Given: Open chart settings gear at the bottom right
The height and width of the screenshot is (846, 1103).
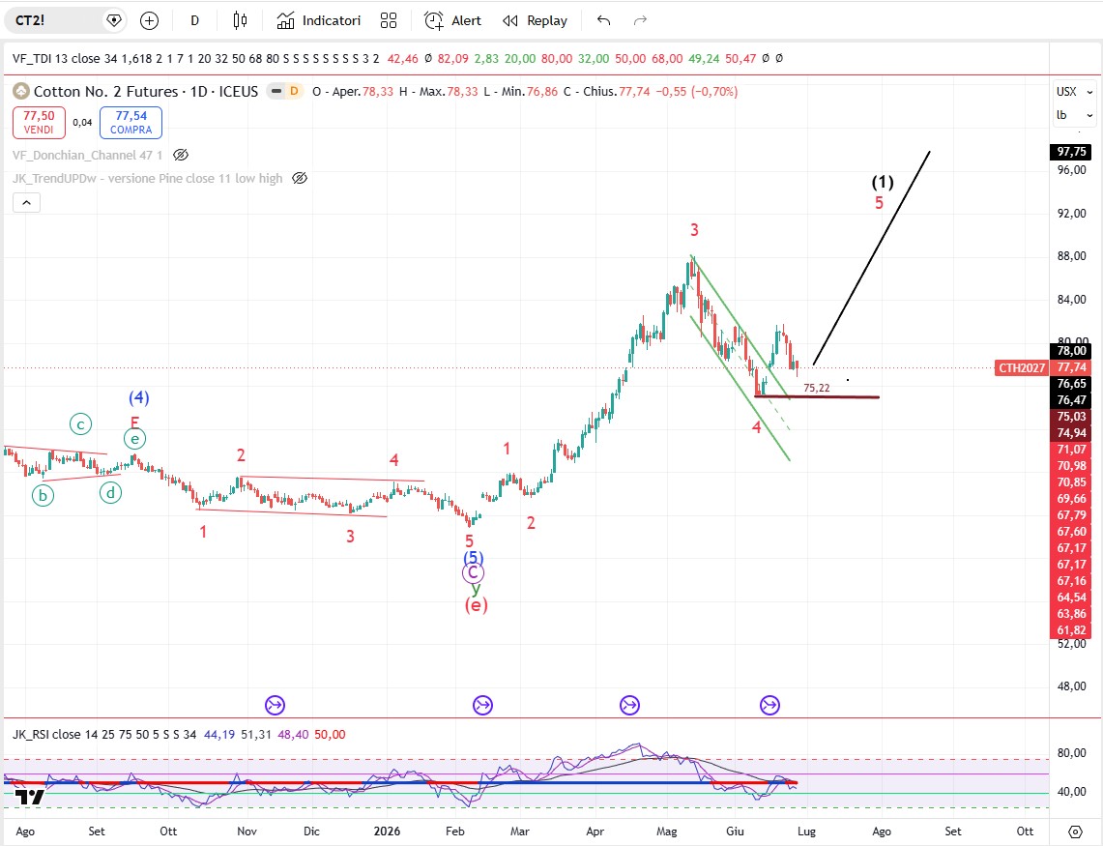Looking at the screenshot, I should pos(1075,831).
